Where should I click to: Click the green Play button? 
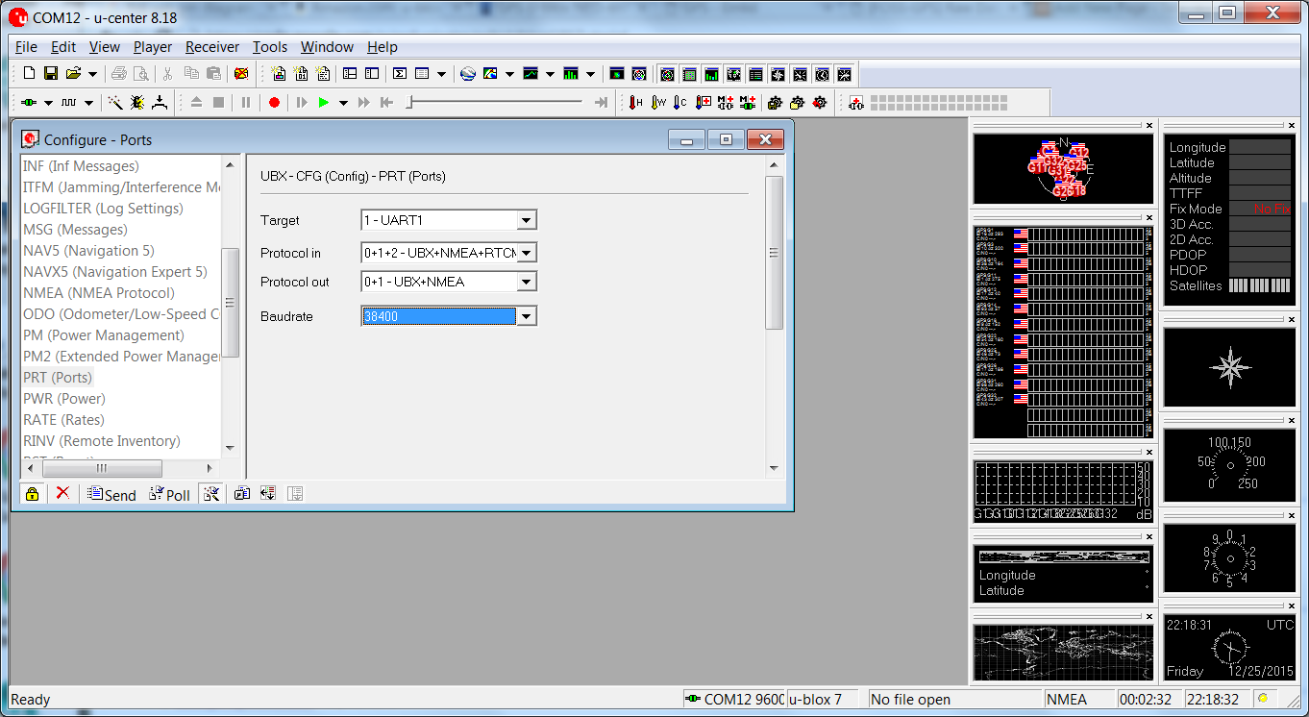pos(324,102)
